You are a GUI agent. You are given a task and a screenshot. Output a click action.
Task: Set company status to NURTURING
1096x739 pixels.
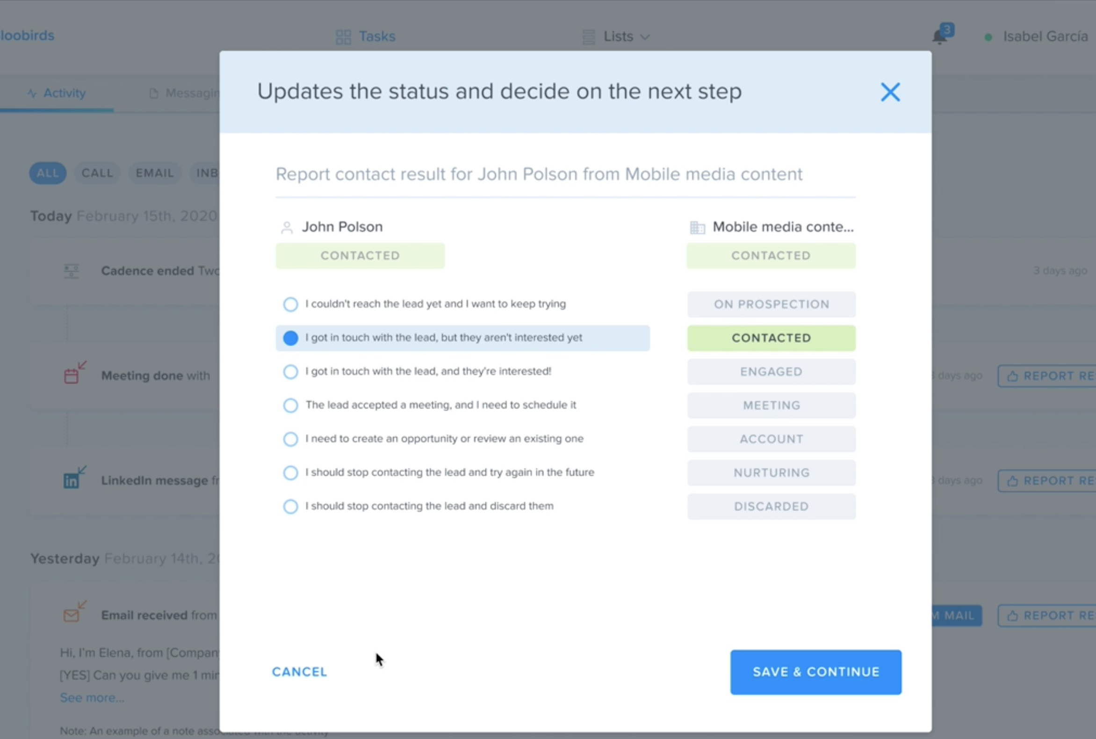click(x=772, y=473)
